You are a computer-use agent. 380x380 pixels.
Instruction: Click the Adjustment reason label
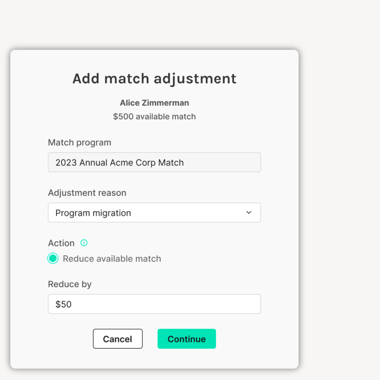[x=87, y=193]
